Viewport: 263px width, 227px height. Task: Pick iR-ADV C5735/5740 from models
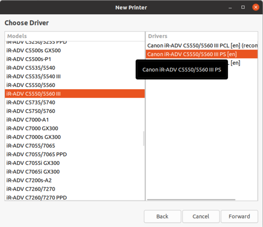75,103
